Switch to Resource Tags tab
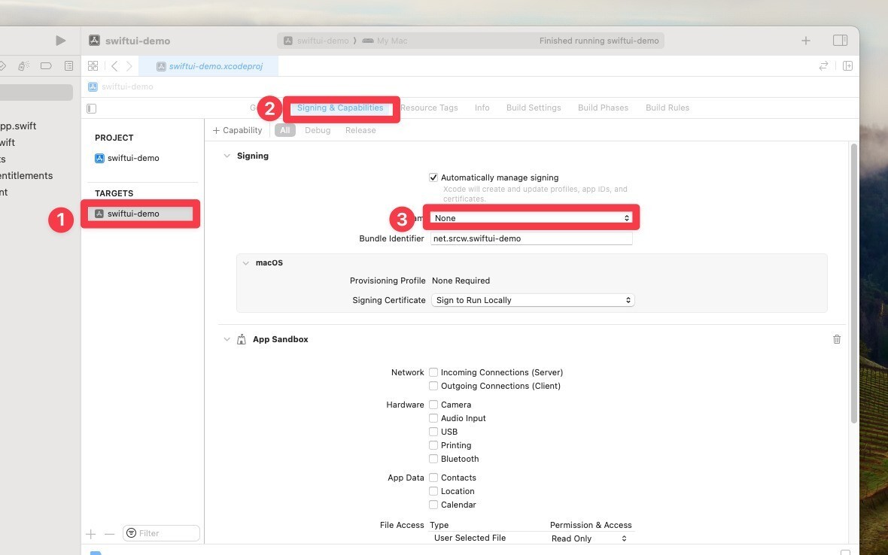888x555 pixels. click(x=429, y=108)
